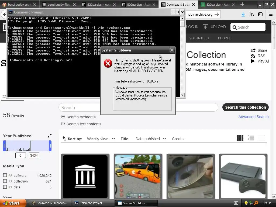Check the data media type checkbox
276x207 pixels.
(5, 187)
